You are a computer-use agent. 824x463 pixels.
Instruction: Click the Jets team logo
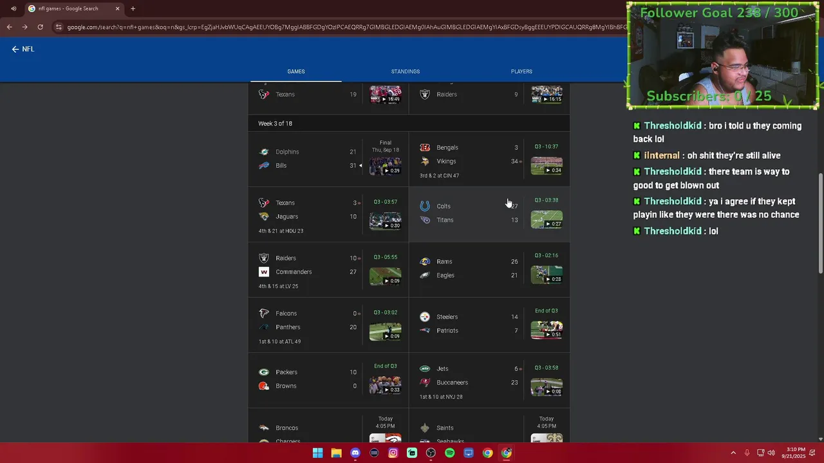(x=425, y=368)
